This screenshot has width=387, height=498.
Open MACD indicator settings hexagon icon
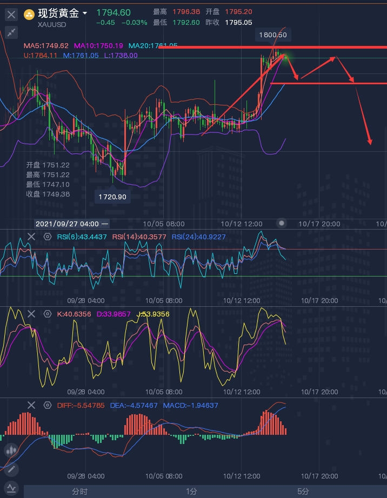tap(48, 405)
